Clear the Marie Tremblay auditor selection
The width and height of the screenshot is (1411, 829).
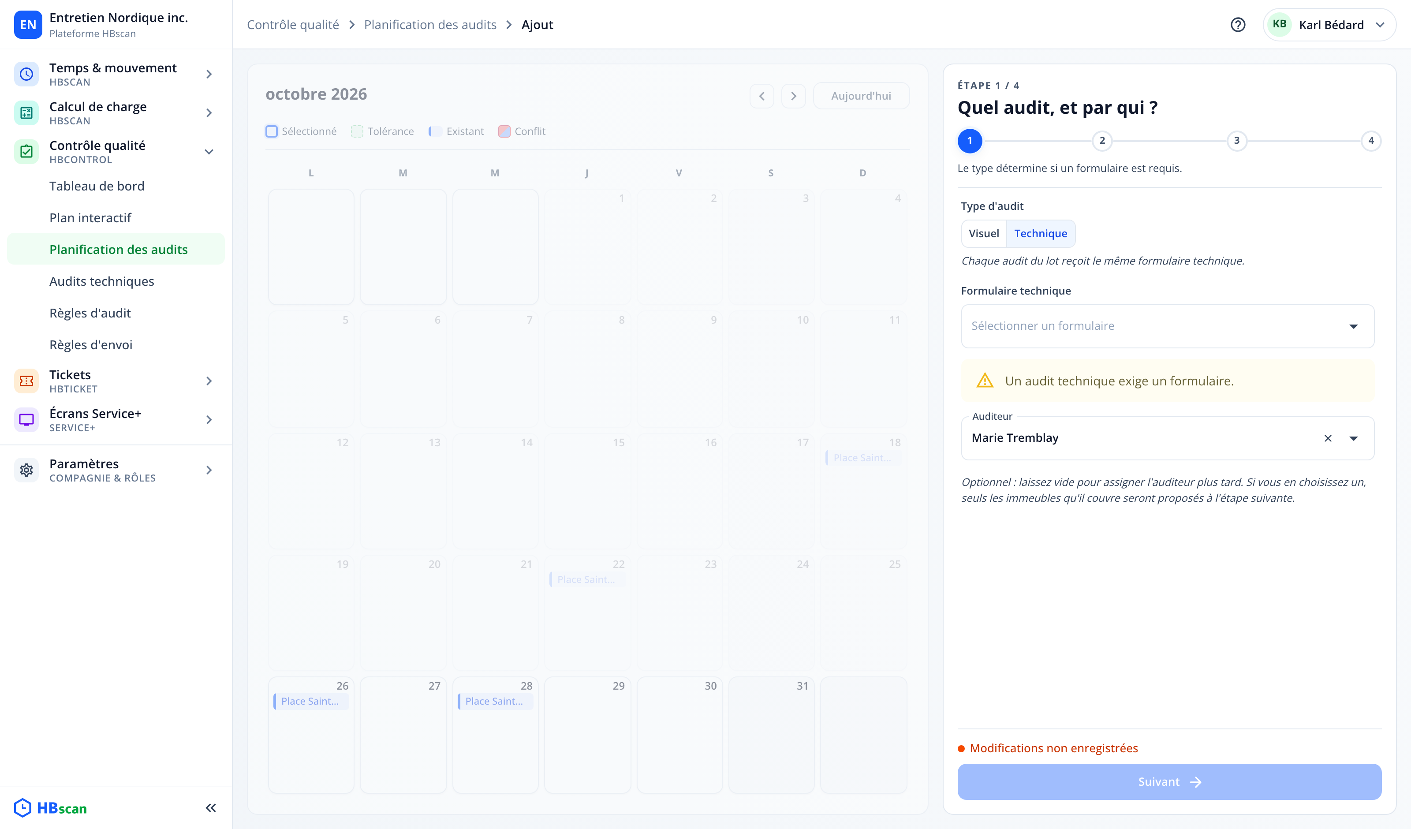1328,438
